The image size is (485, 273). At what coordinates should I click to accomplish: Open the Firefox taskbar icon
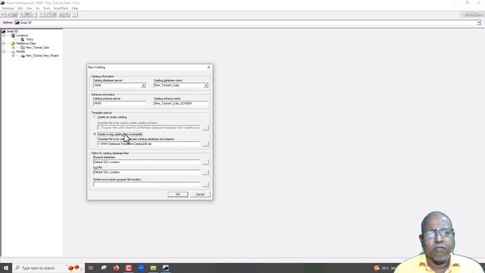tap(116, 268)
